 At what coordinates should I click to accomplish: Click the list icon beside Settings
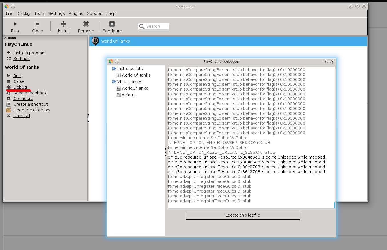pos(9,59)
